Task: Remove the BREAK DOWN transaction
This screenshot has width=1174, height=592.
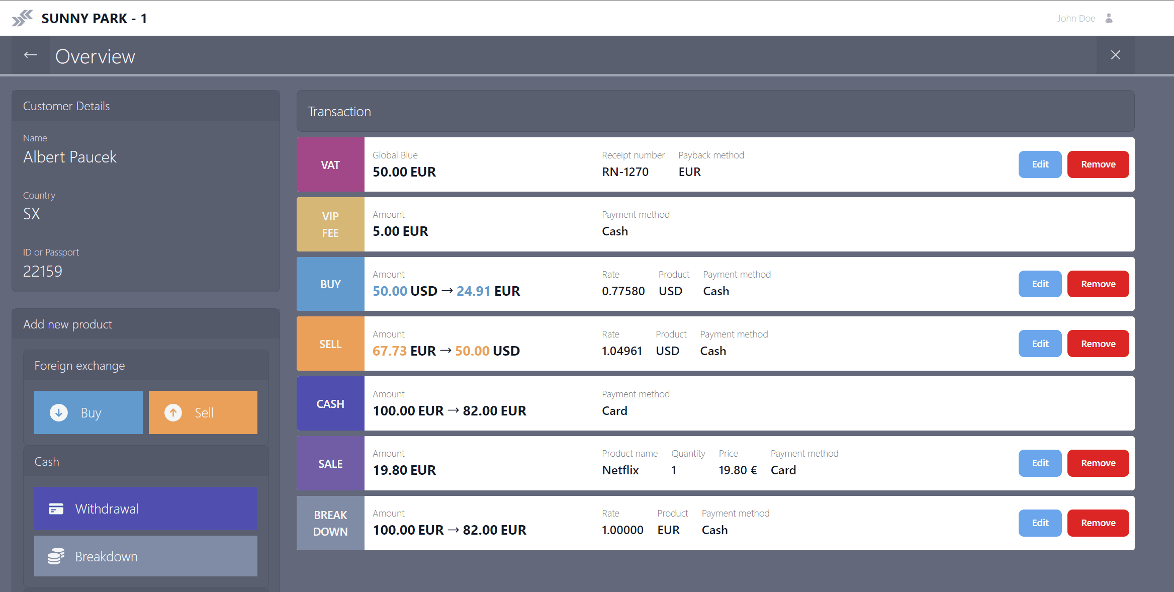Action: (x=1098, y=523)
